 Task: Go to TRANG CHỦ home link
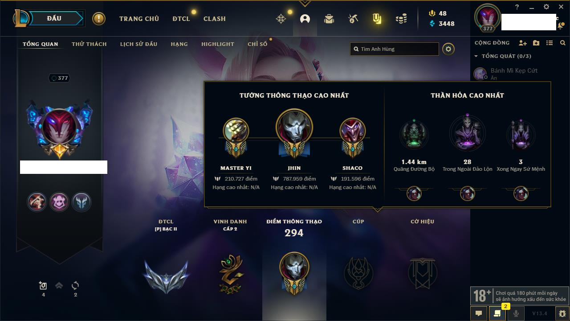[139, 19]
